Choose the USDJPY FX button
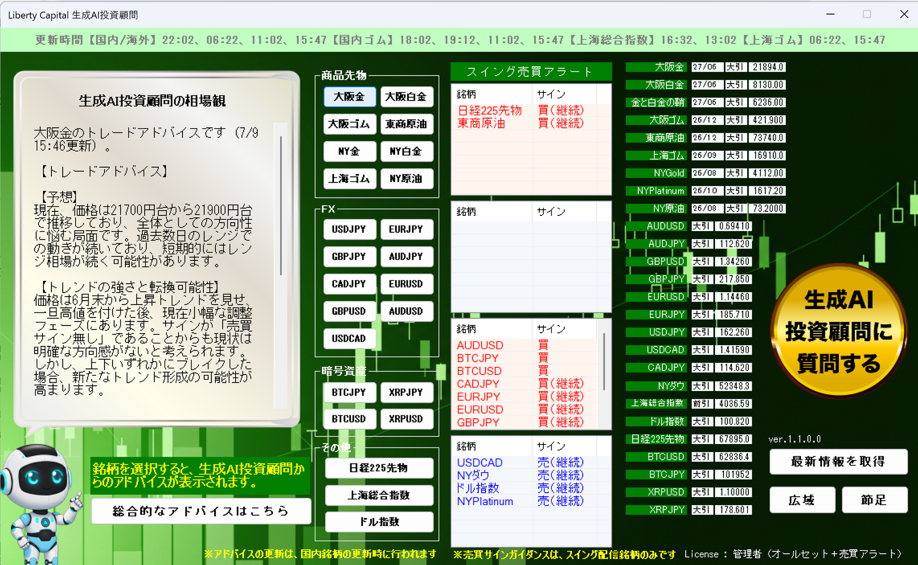 350,229
